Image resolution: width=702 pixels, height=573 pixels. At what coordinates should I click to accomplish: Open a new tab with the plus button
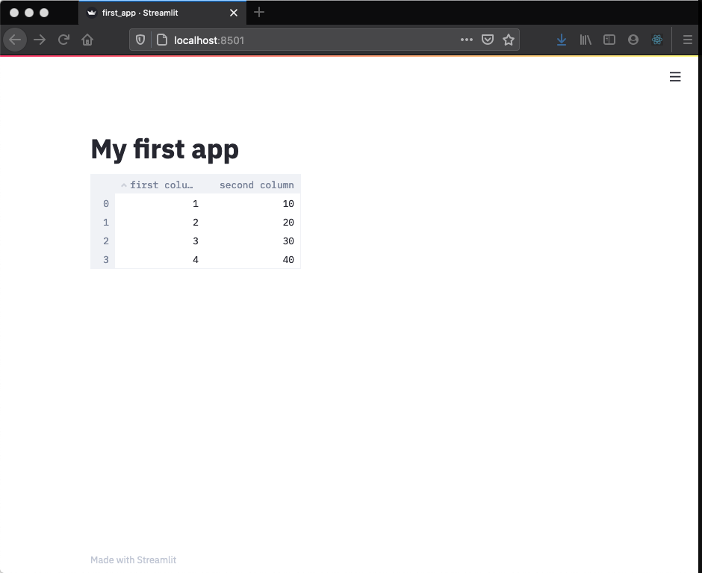pos(259,13)
